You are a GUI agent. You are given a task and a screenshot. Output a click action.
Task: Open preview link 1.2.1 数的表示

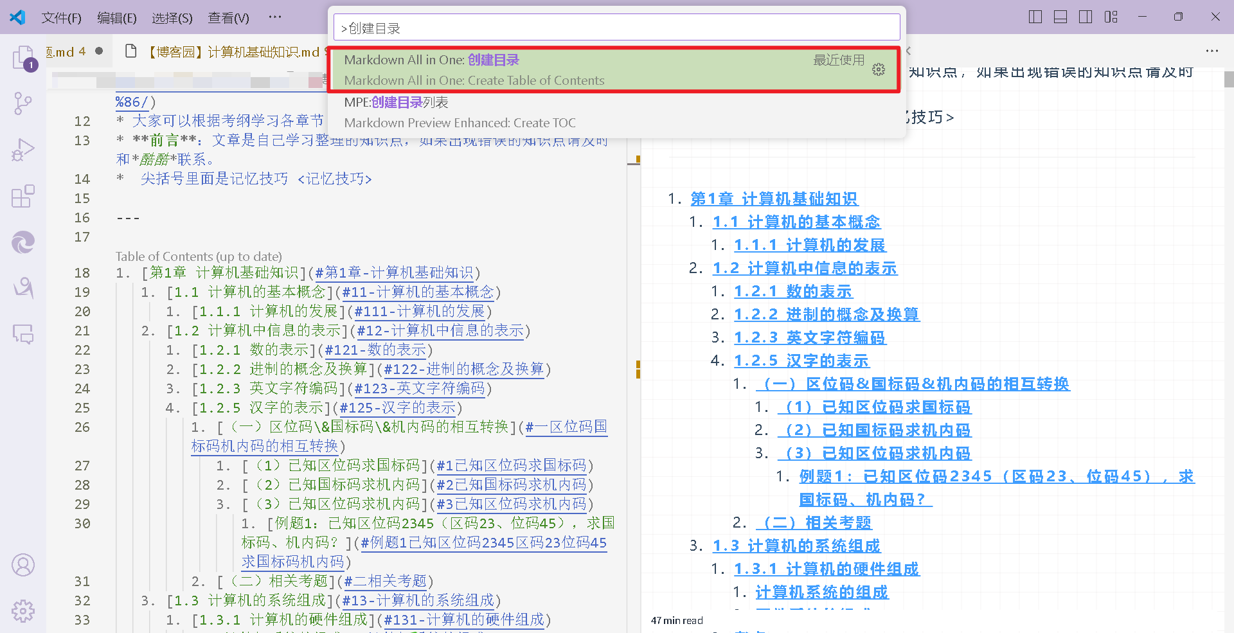tap(793, 292)
